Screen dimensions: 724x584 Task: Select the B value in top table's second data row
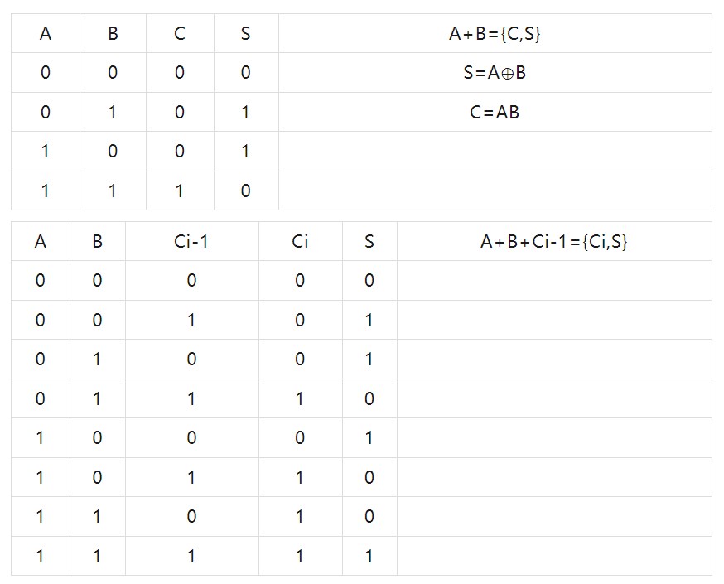(113, 112)
